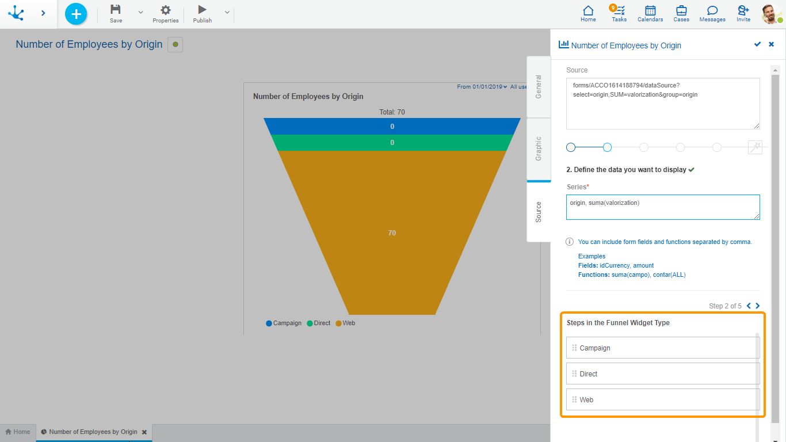Click the Publish play icon
Viewport: 786px width, 442px height.
pyautogui.click(x=202, y=10)
